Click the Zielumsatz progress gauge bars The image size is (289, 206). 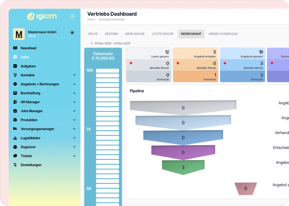(x=107, y=137)
